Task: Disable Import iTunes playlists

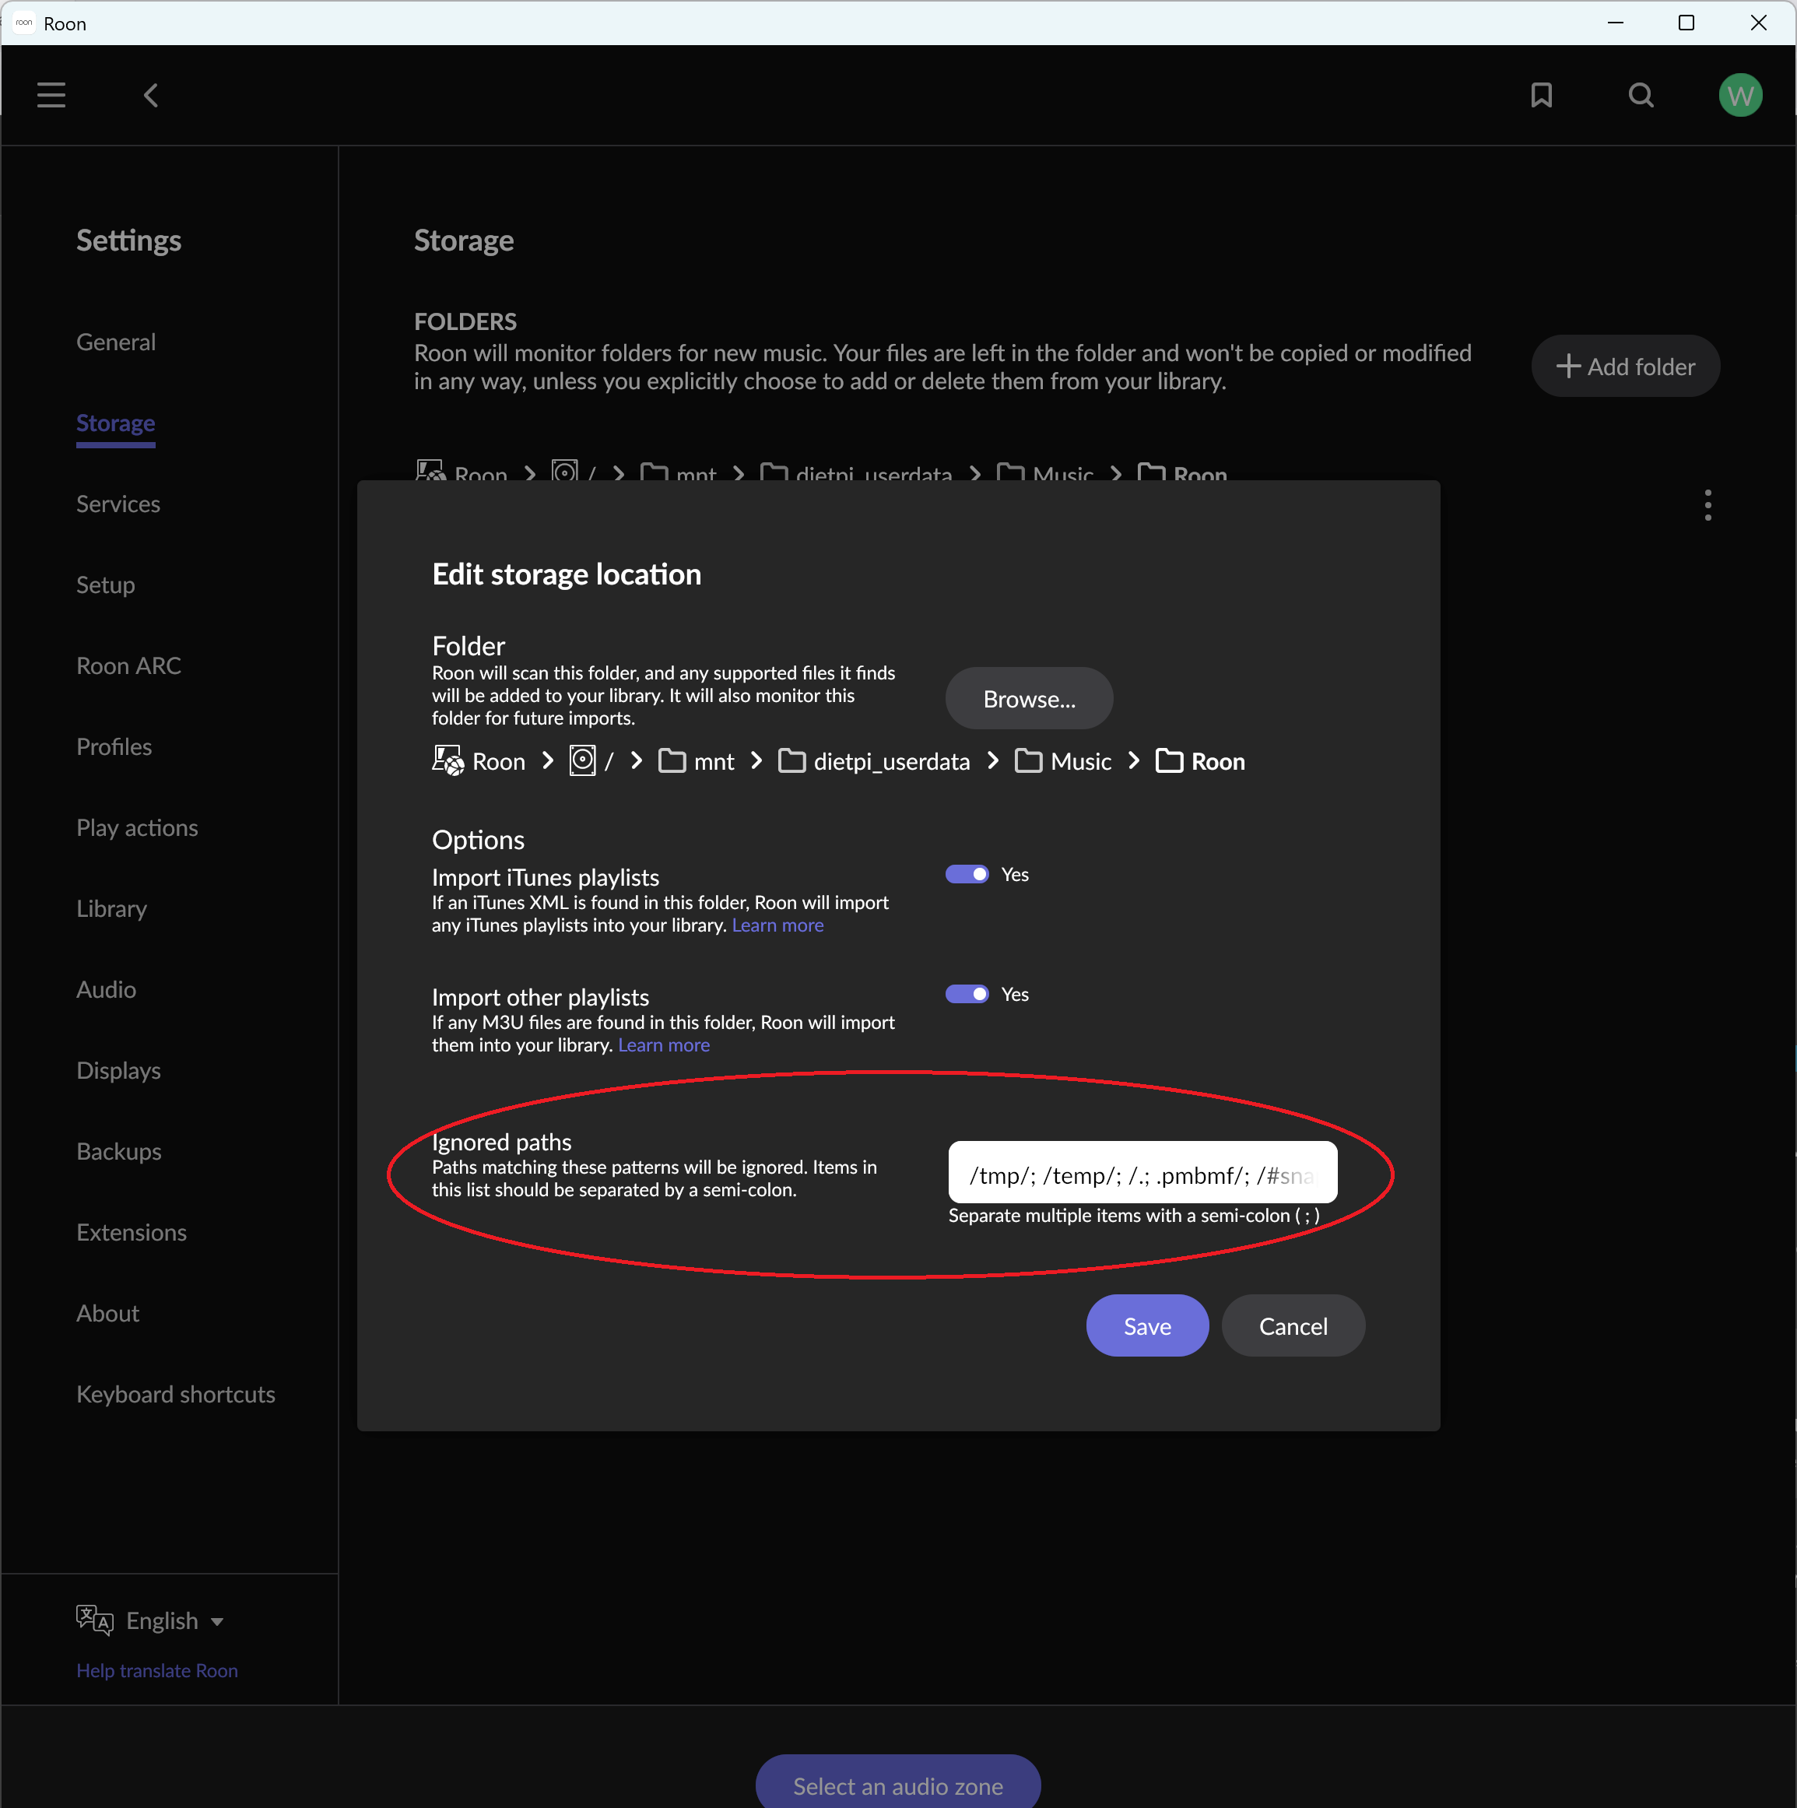Action: click(967, 873)
